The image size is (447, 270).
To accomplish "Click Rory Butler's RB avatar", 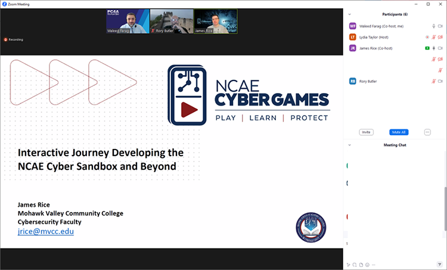I will tap(353, 81).
